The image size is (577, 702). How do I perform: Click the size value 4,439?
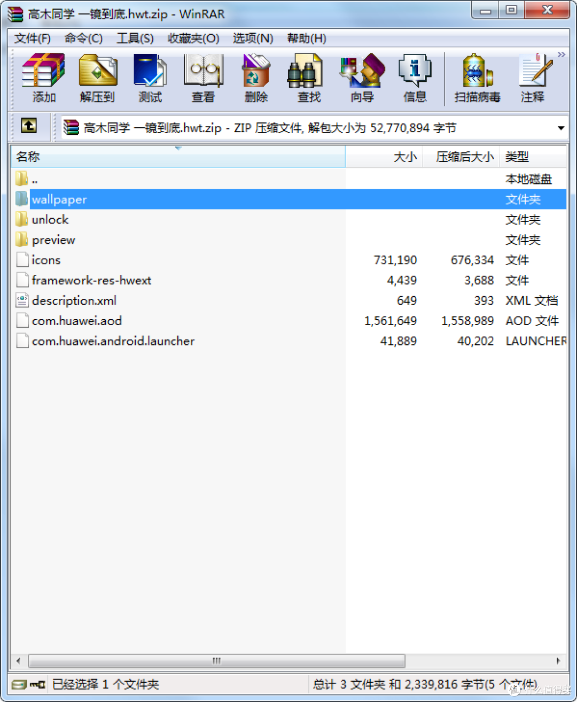tap(402, 281)
